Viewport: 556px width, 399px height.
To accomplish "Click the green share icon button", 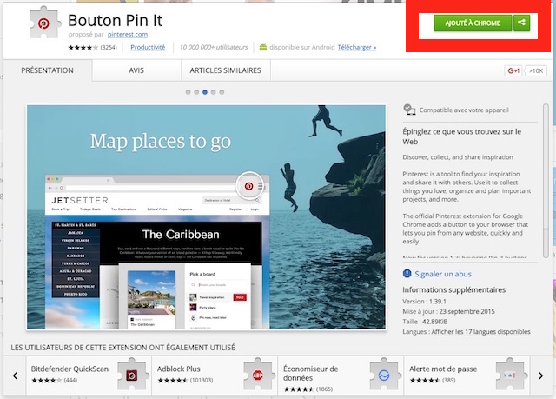I will [521, 23].
